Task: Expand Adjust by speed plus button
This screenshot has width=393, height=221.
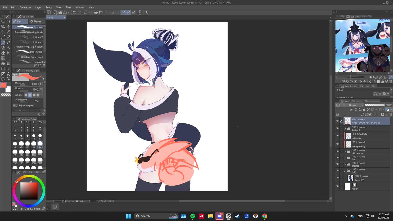Action: pos(14,106)
